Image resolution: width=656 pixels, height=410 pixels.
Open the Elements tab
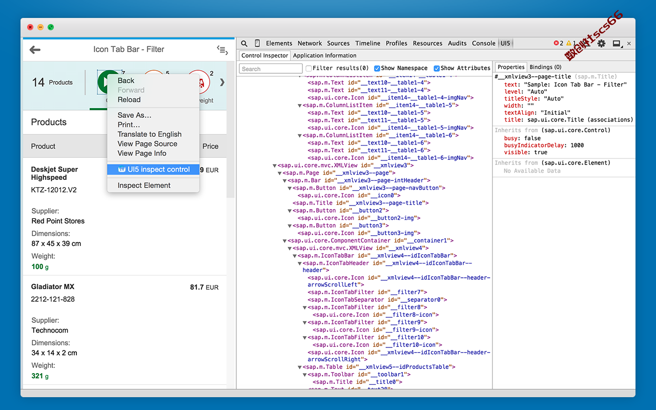pos(279,44)
